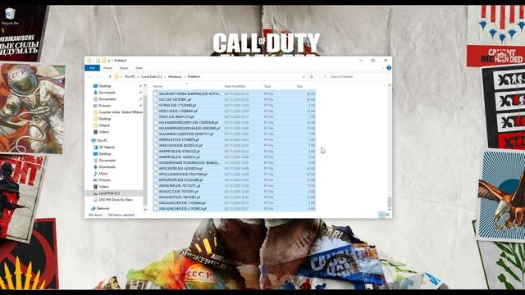Switch to the Large icons view in the status bar
Image resolution: width=525 pixels, height=295 pixels.
tap(388, 215)
